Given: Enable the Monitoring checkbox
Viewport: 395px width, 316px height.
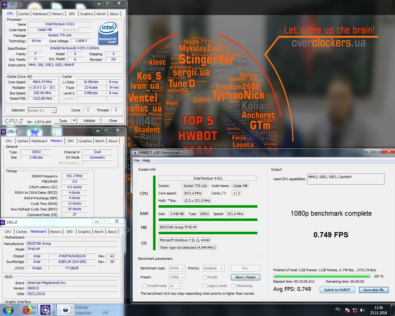Looking at the screenshot, I should tap(234, 286).
